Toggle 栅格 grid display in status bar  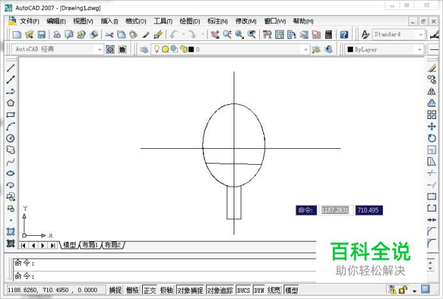click(133, 290)
